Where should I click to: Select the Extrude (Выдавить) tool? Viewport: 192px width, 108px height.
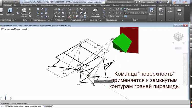coord(10,12)
